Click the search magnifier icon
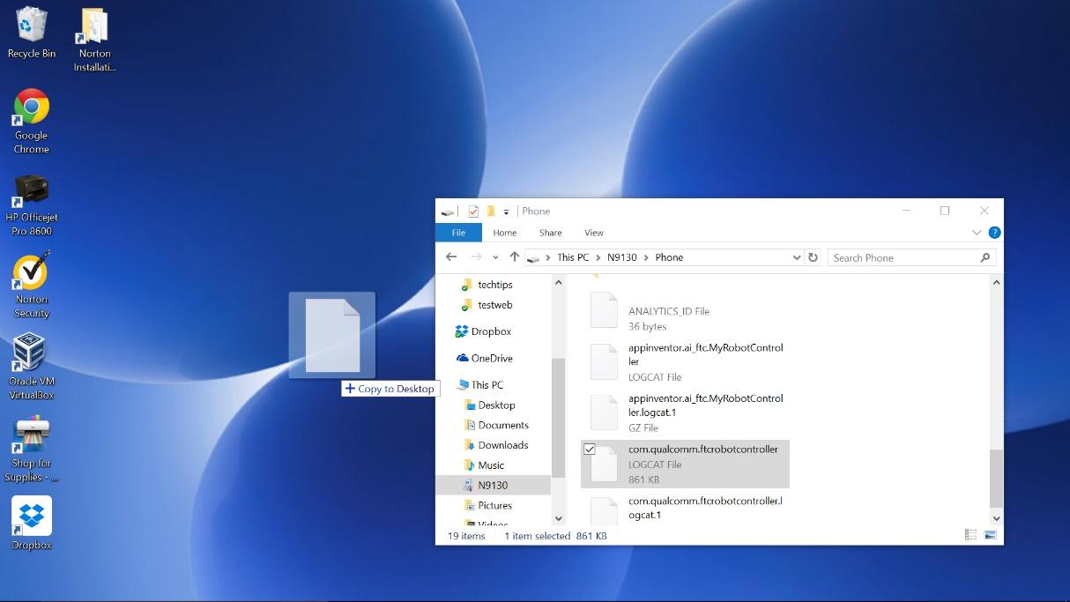The image size is (1070, 602). (x=985, y=257)
